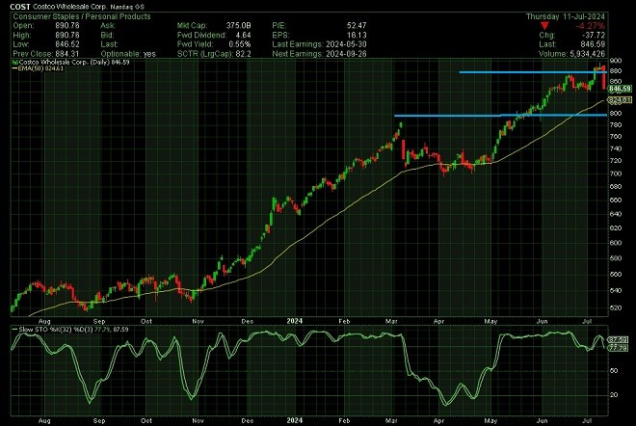Click the Fwd Yield value 0.55%
636x426 pixels.
coord(240,44)
